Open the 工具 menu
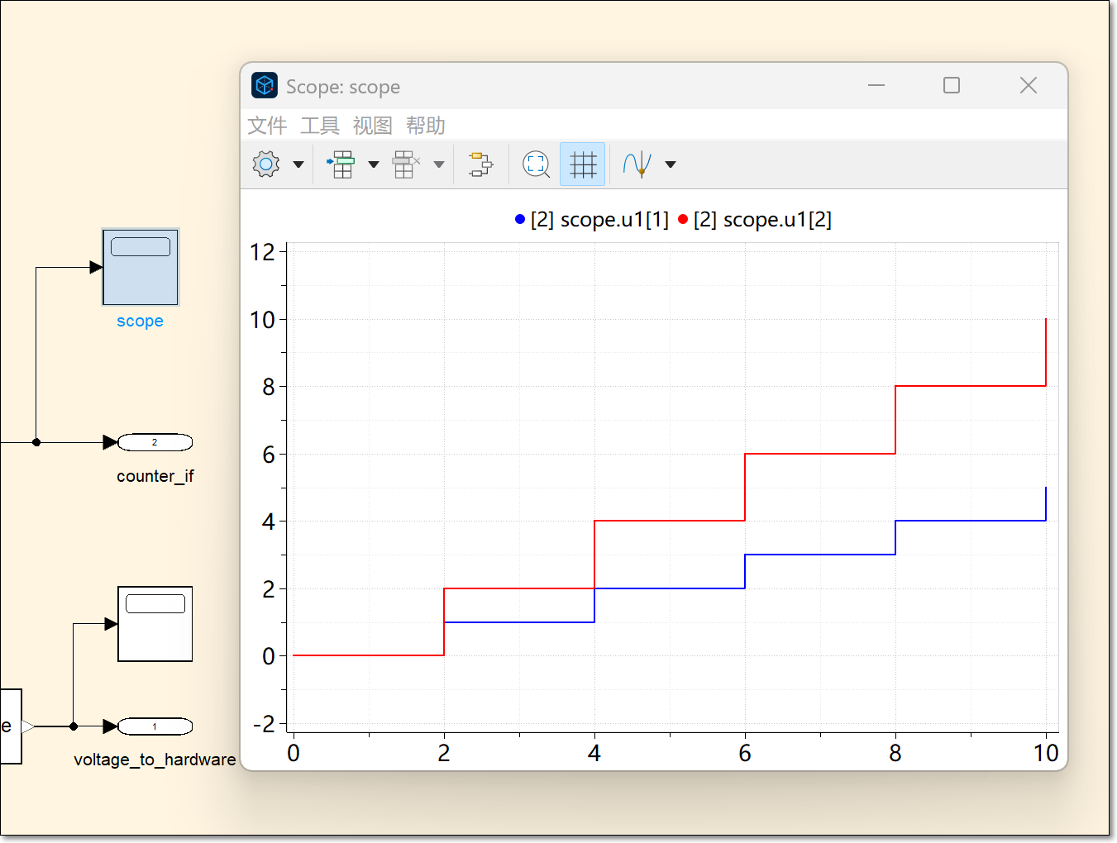Image resolution: width=1117 pixels, height=843 pixels. coord(319,126)
